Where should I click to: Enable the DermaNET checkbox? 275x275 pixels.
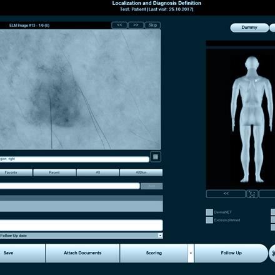coord(209,212)
